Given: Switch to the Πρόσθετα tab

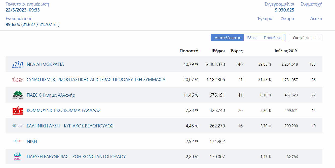Looking at the screenshot, I should pyautogui.click(x=273, y=38).
